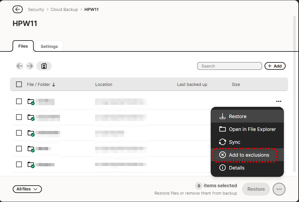This screenshot has width=299, height=202.
Task: Open the three-dot menu for the first row
Action: click(278, 102)
